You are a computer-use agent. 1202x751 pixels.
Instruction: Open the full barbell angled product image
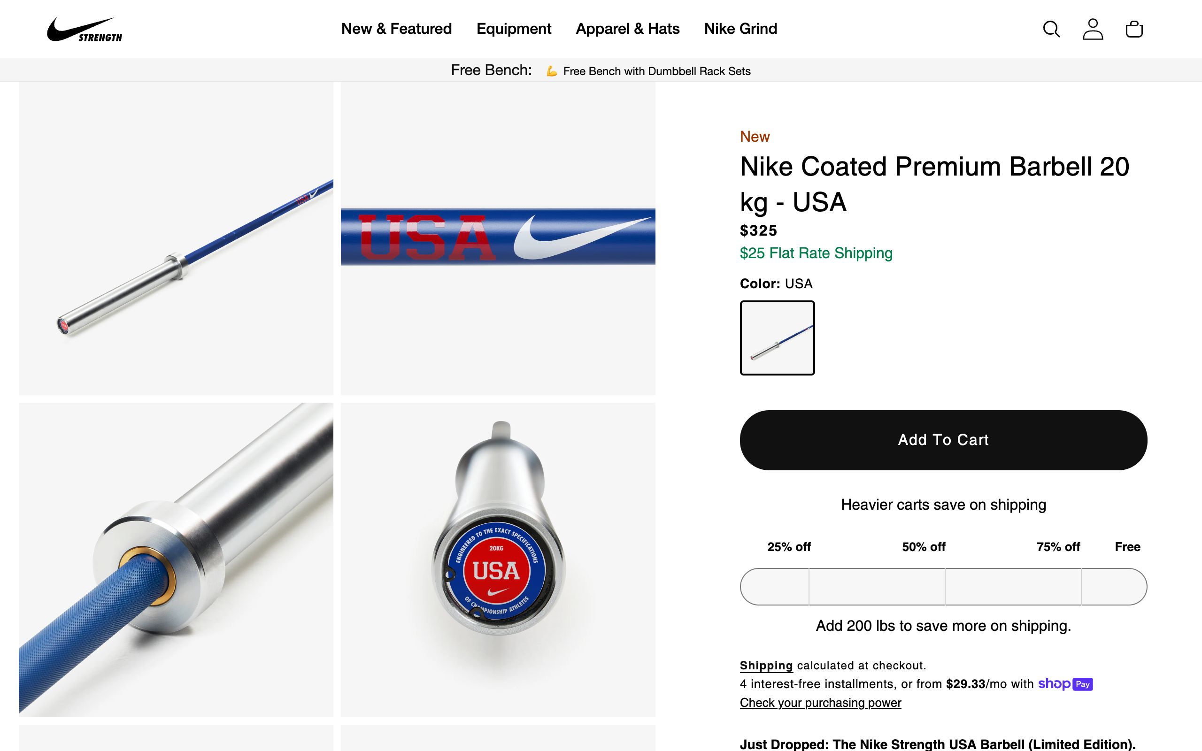click(176, 238)
